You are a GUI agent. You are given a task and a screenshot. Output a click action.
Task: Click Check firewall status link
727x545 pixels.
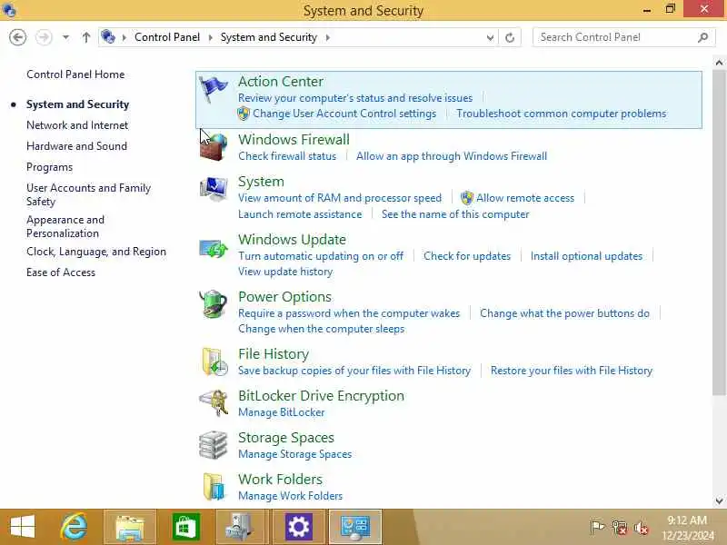click(287, 156)
